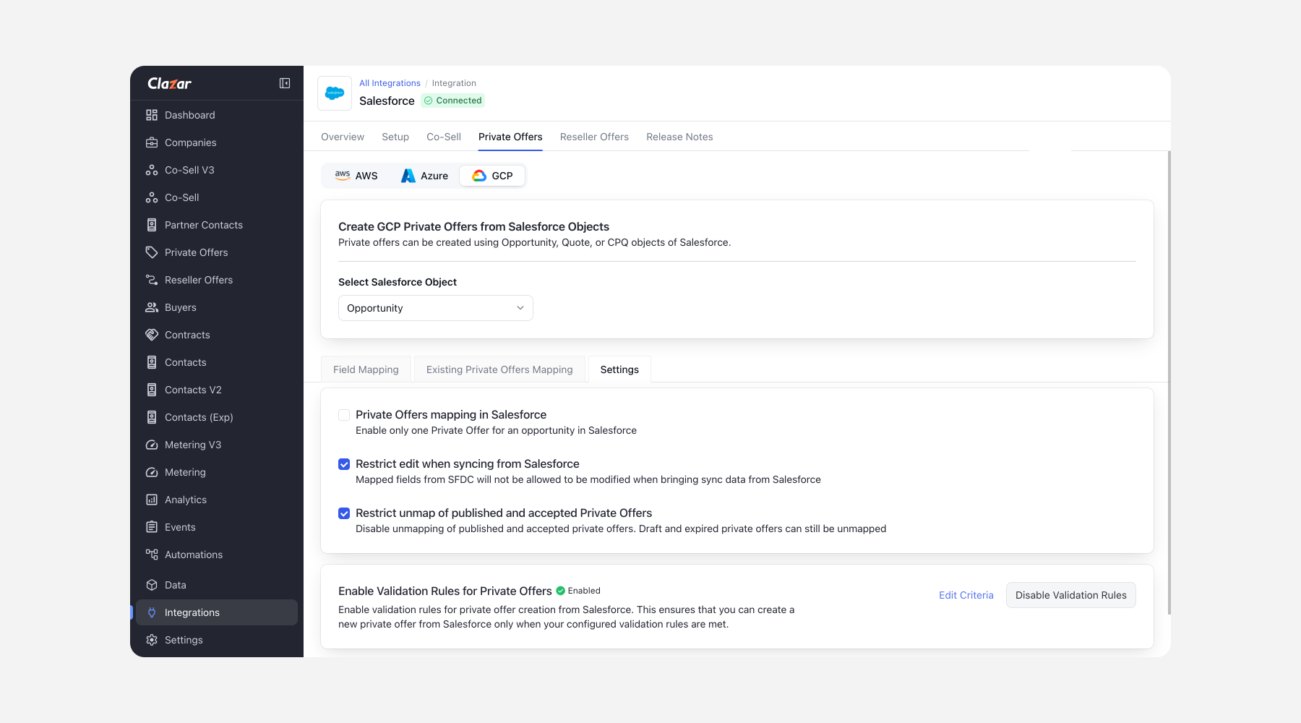This screenshot has height=723, width=1301.
Task: Click the Salesforce cloud logo
Action: click(335, 93)
